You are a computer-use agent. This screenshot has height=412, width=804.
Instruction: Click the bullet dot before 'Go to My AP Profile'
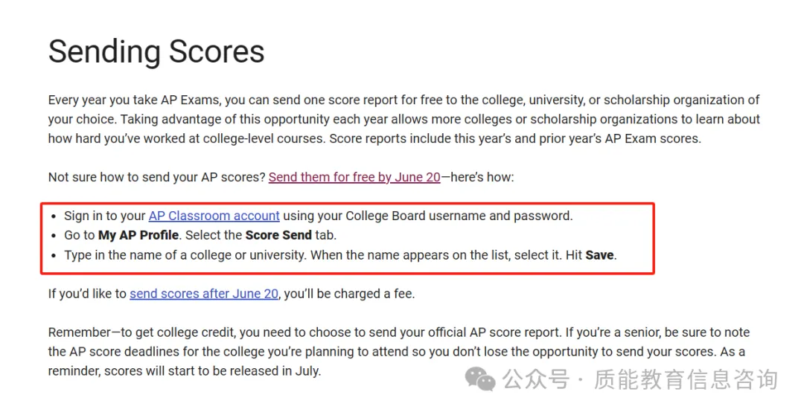tap(54, 236)
